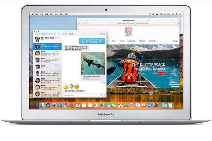
Task: Expand MEN'S dropdown on Topo site
Action: (x=113, y=41)
